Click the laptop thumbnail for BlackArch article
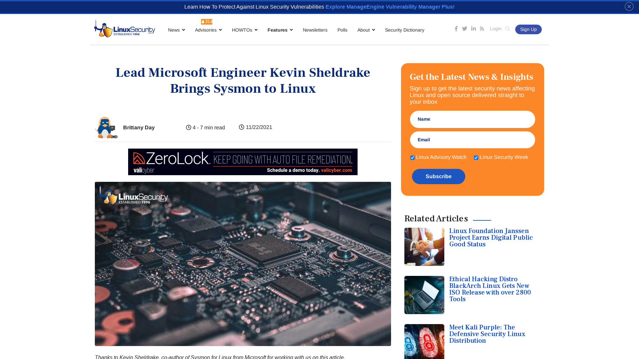Image resolution: width=639 pixels, height=359 pixels. click(x=424, y=295)
